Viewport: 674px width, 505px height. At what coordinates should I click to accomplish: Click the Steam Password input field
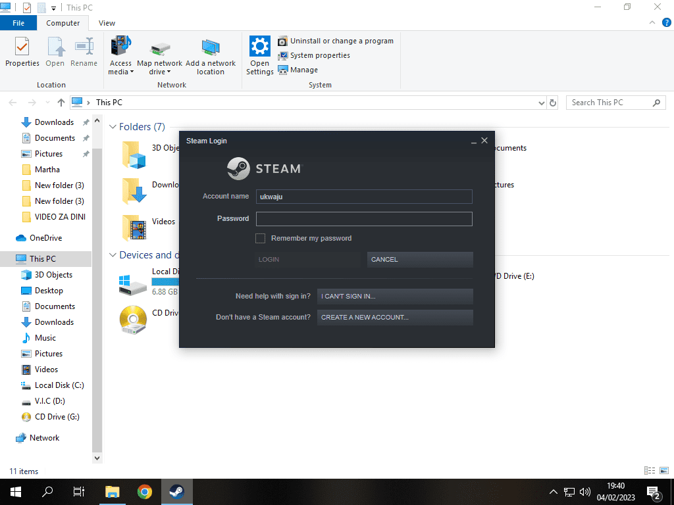[364, 218]
